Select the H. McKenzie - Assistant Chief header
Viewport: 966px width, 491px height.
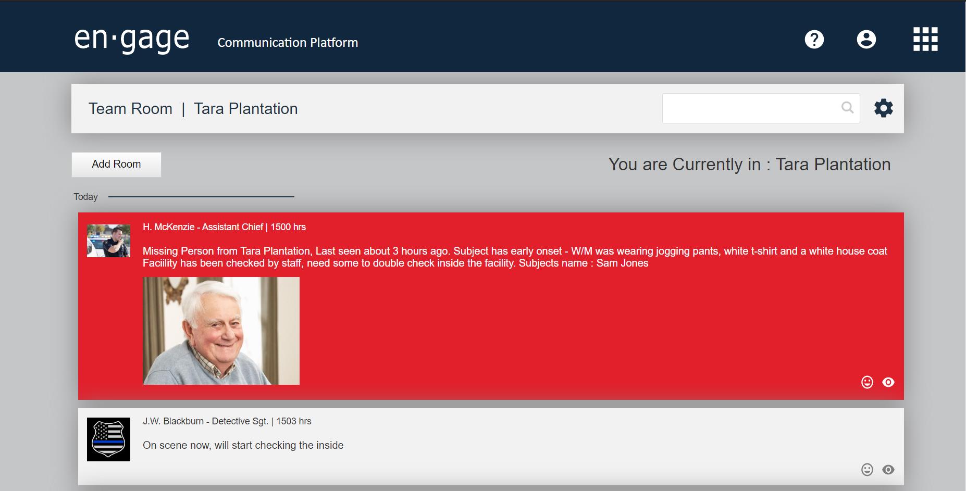click(224, 227)
